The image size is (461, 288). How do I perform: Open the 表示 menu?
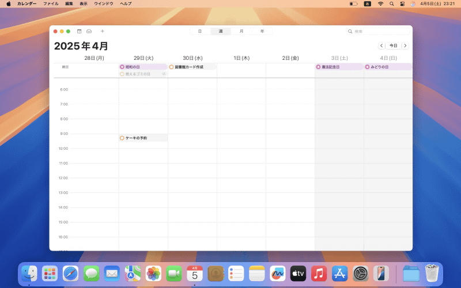point(84,4)
